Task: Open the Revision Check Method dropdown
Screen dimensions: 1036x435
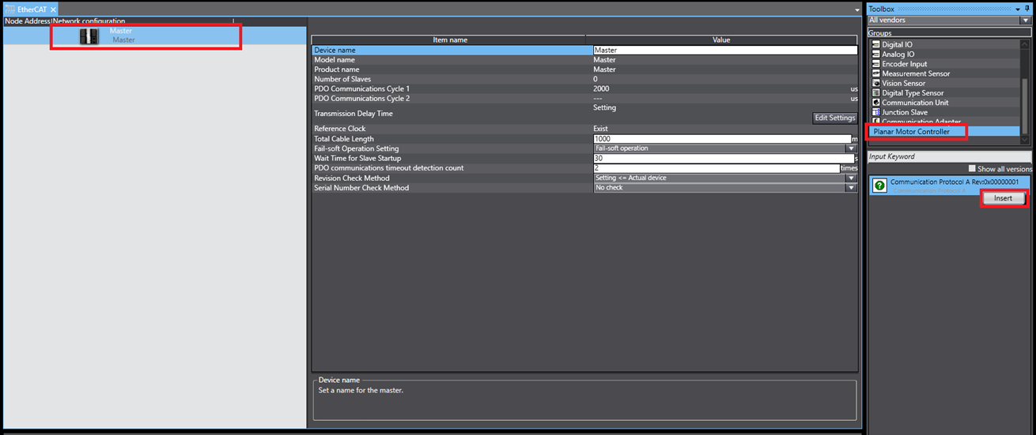Action: pos(851,178)
